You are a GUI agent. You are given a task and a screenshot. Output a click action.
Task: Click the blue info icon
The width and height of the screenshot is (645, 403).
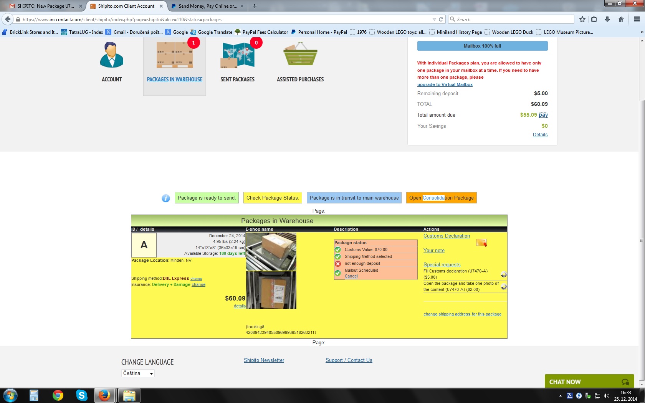coord(166,198)
